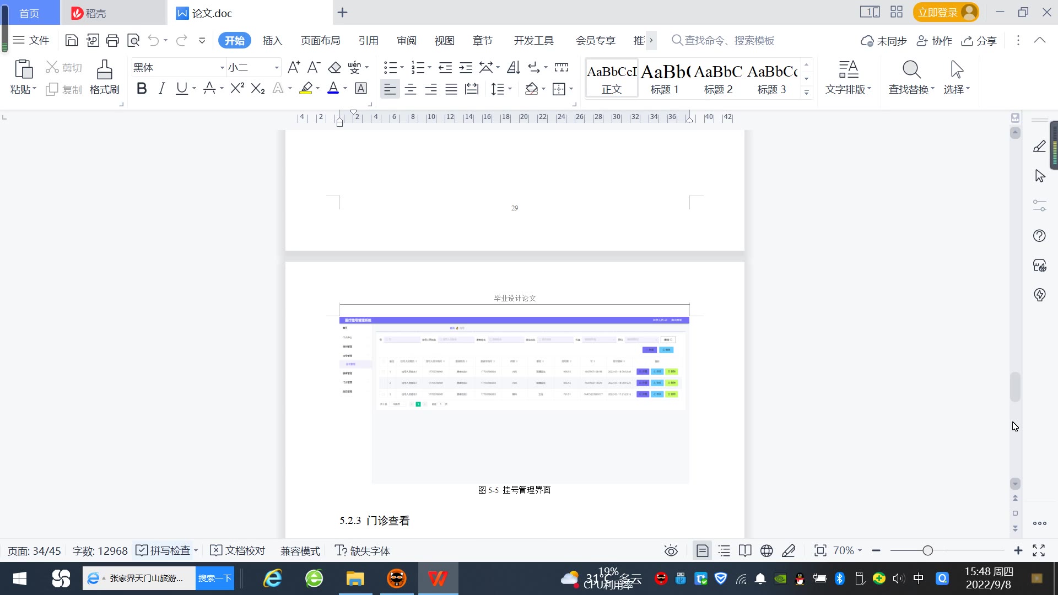Open Text Layout tool
The height and width of the screenshot is (595, 1058).
pyautogui.click(x=848, y=78)
